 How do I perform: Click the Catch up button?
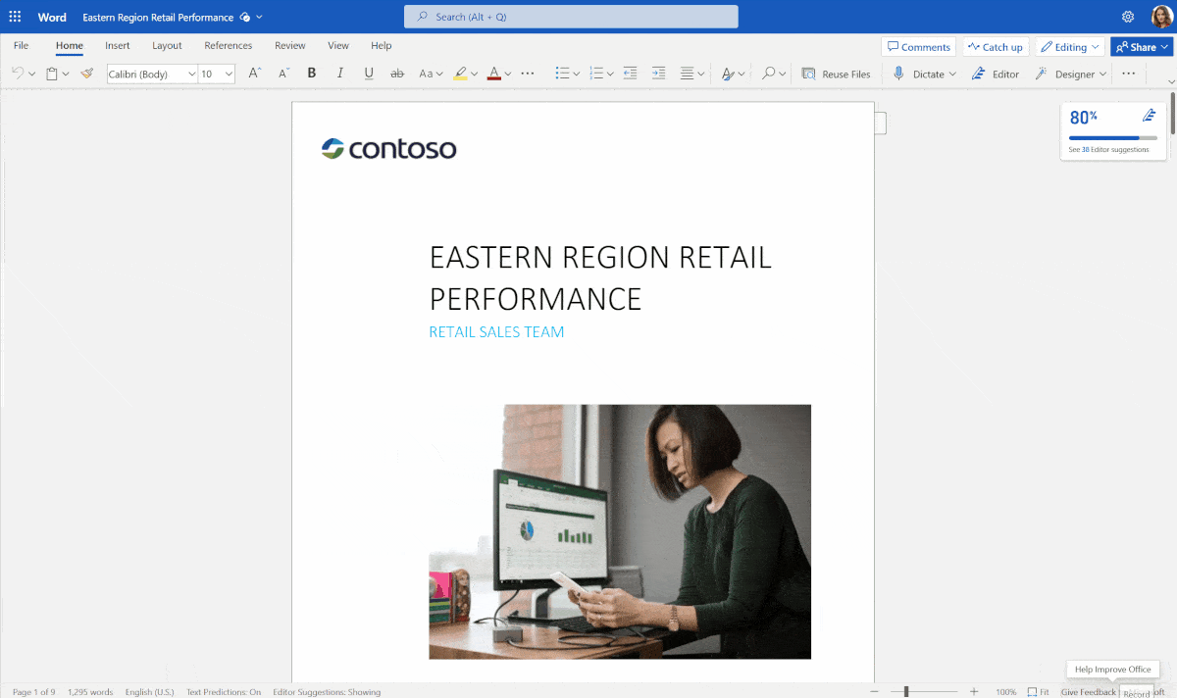[995, 47]
